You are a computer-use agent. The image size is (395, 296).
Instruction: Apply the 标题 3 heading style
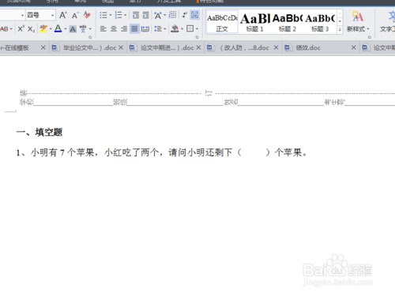pos(320,22)
